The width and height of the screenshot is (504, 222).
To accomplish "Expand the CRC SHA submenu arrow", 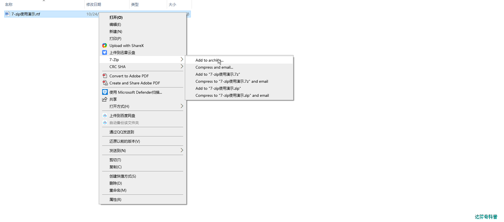I will coord(182,67).
